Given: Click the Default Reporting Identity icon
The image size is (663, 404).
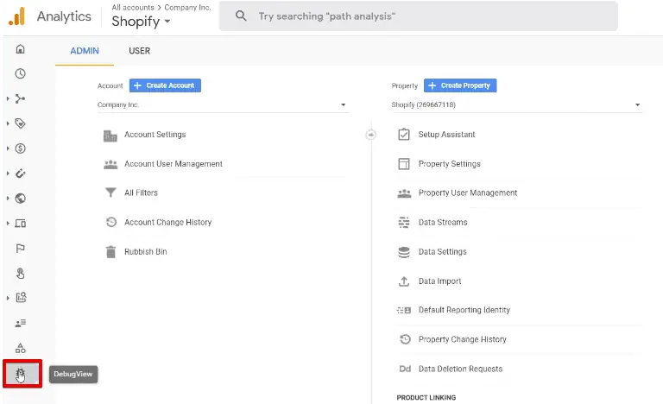Looking at the screenshot, I should (404, 310).
